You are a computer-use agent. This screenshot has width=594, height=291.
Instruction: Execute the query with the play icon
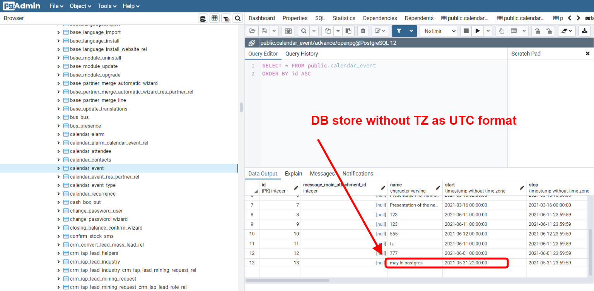[x=477, y=31]
